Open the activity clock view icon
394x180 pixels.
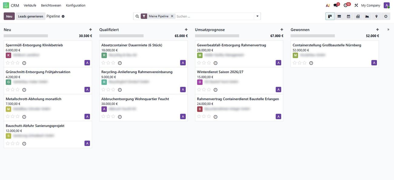click(386, 16)
